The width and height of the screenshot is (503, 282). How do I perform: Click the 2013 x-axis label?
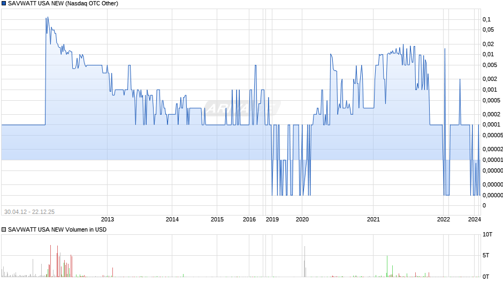(108, 219)
